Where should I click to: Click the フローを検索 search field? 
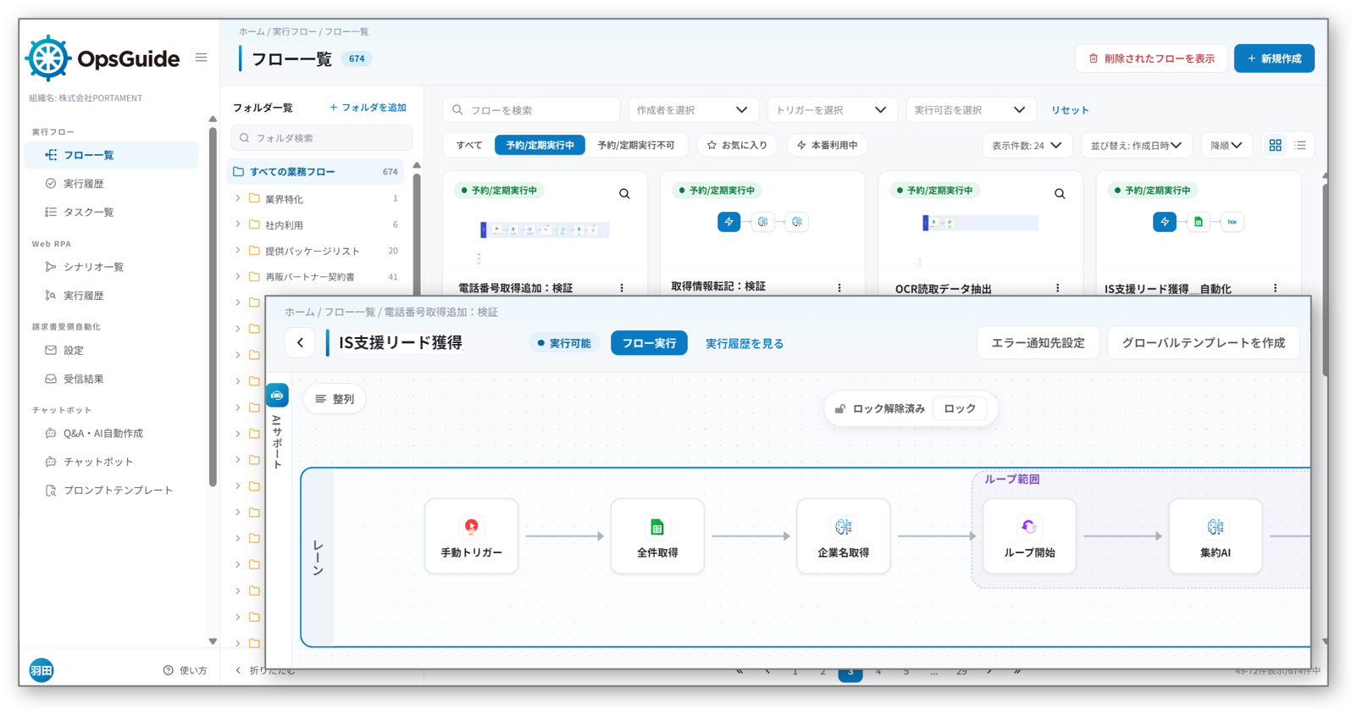[532, 110]
